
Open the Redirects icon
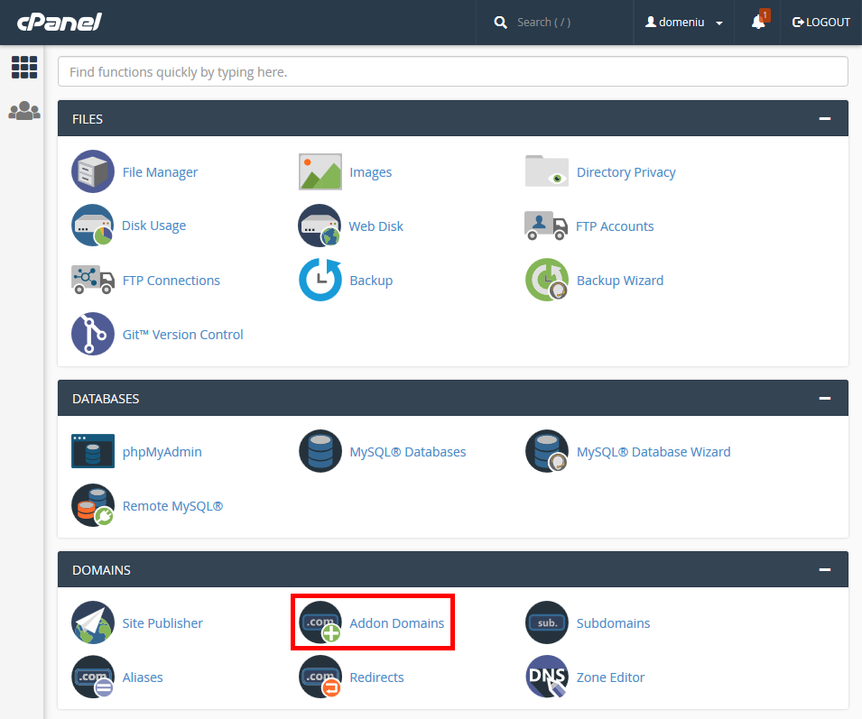[320, 677]
